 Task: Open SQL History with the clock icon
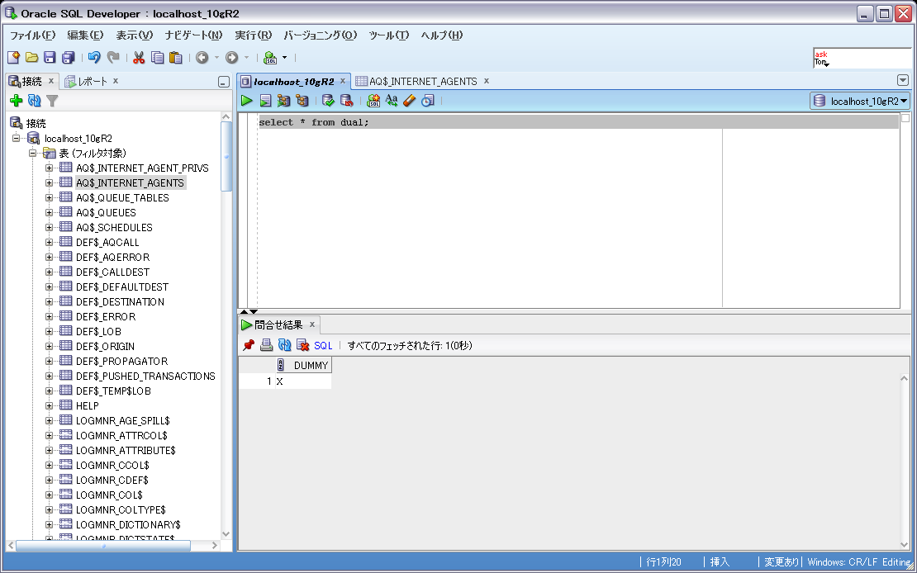coord(427,101)
